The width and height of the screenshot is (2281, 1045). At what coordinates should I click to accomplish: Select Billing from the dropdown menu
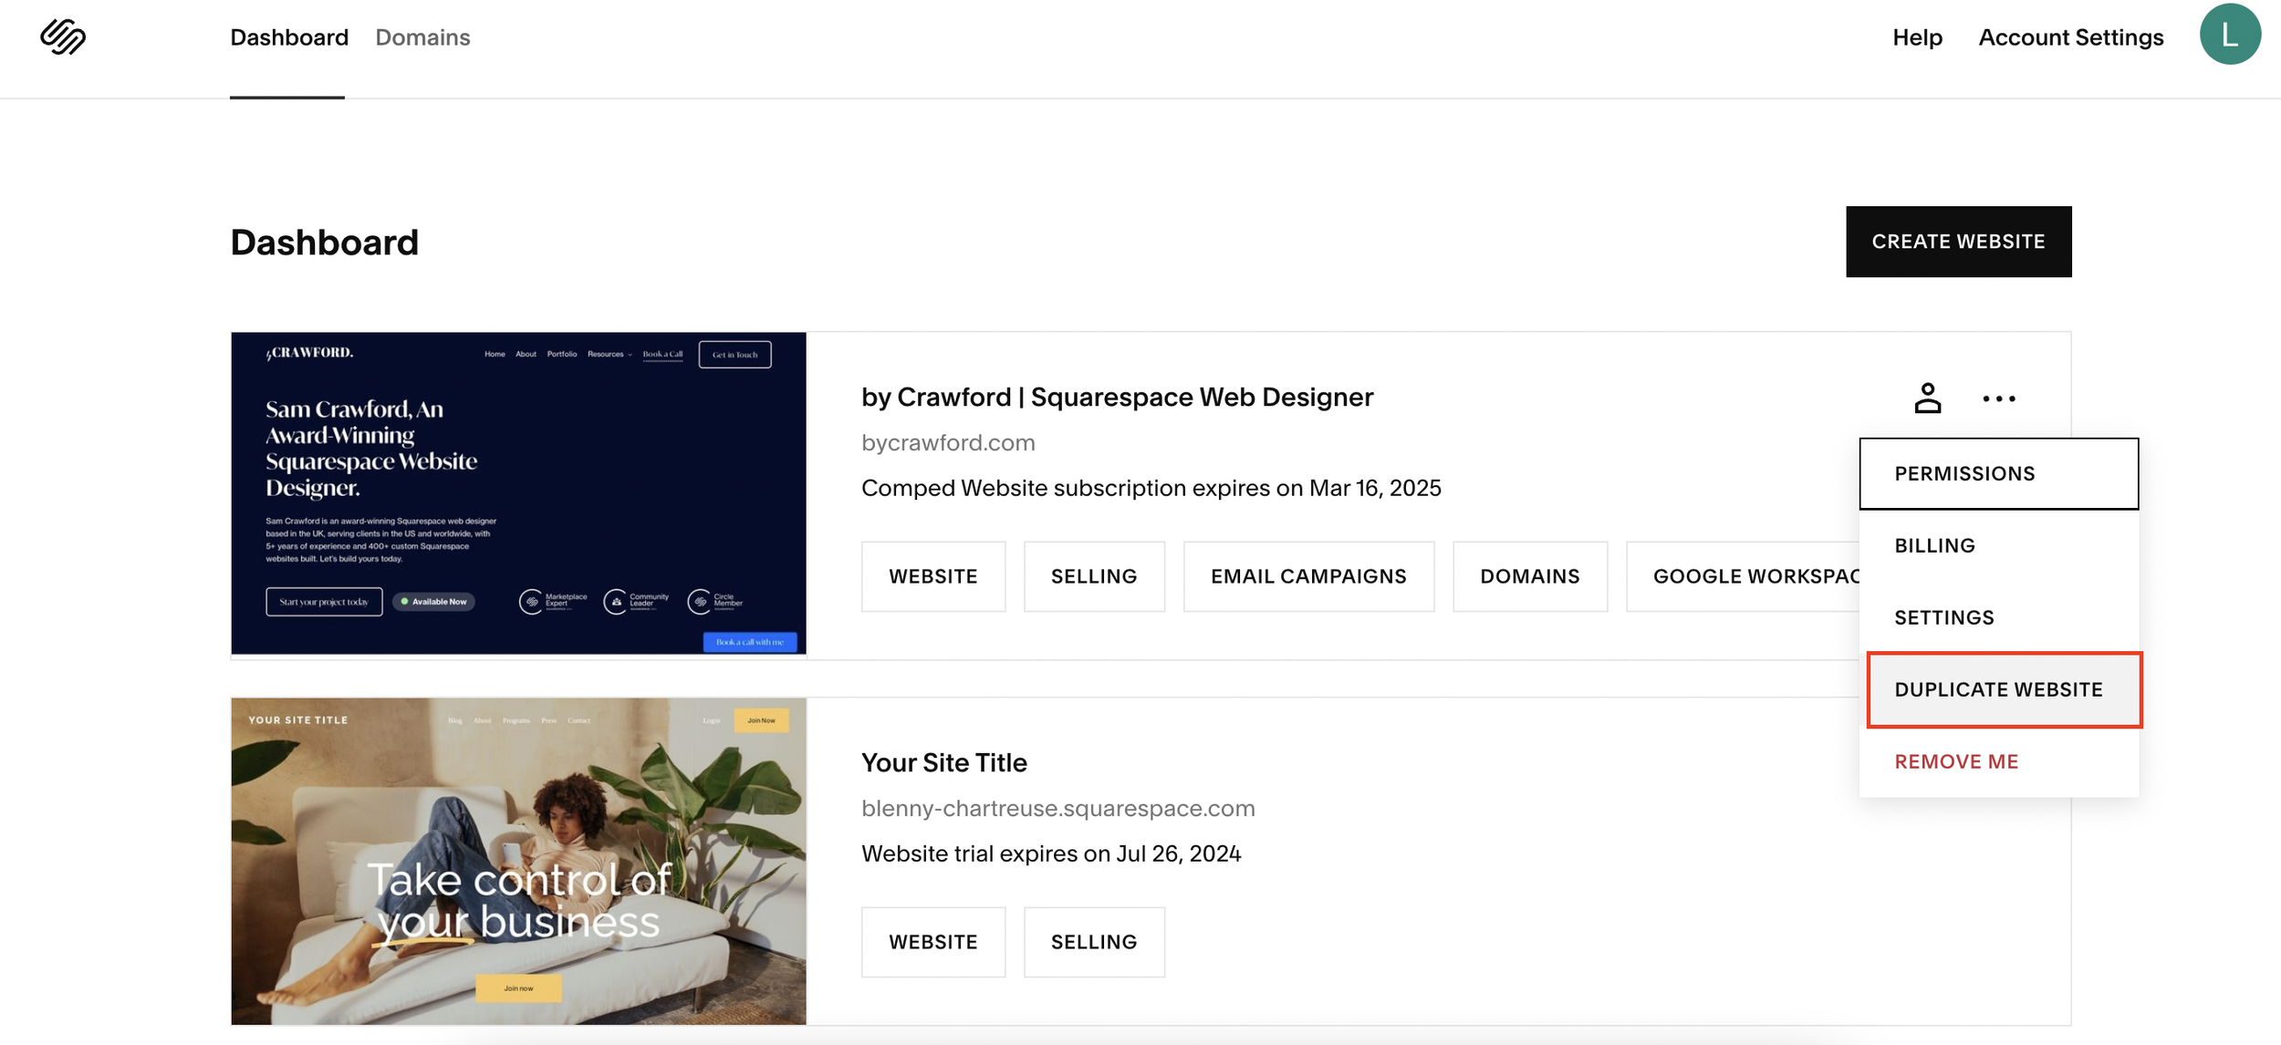coord(1998,545)
